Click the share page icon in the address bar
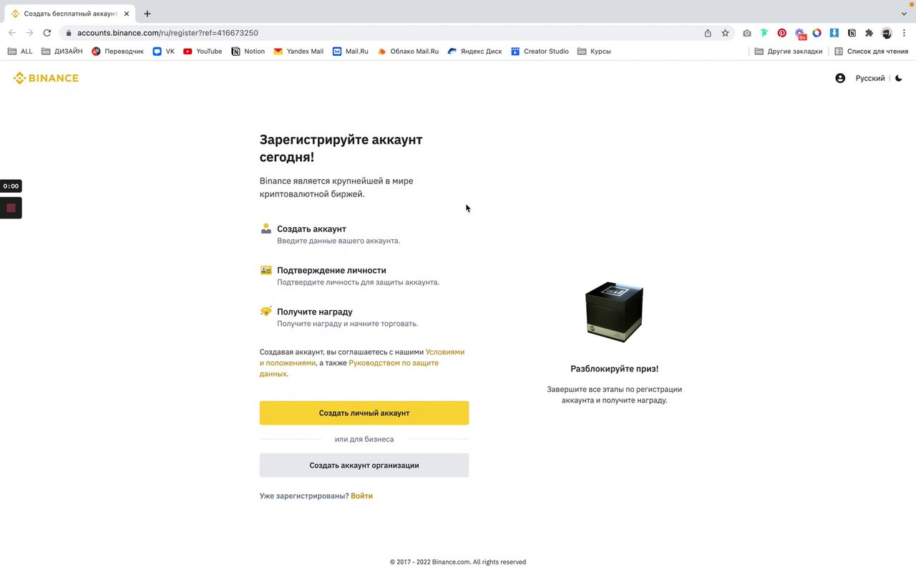Image resolution: width=916 pixels, height=573 pixels. point(708,33)
